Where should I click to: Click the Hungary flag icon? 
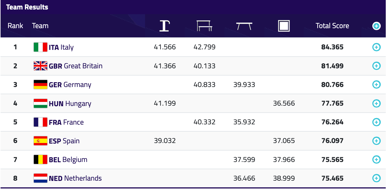point(40,103)
